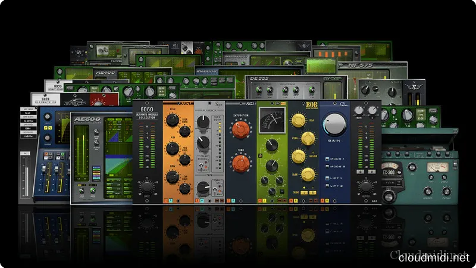Image resolution: width=476 pixels, height=268 pixels.
Task: Click the left small knob atop 6060 output strip
Action: [359, 110]
